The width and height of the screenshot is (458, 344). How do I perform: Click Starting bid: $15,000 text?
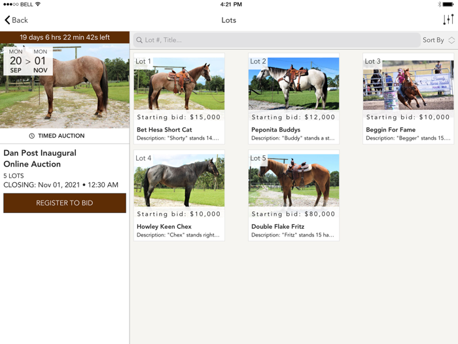179,117
